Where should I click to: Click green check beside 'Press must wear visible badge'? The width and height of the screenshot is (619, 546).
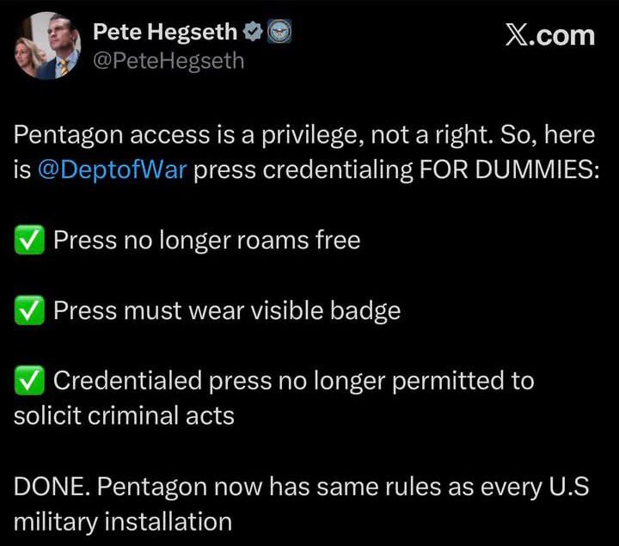(x=29, y=311)
